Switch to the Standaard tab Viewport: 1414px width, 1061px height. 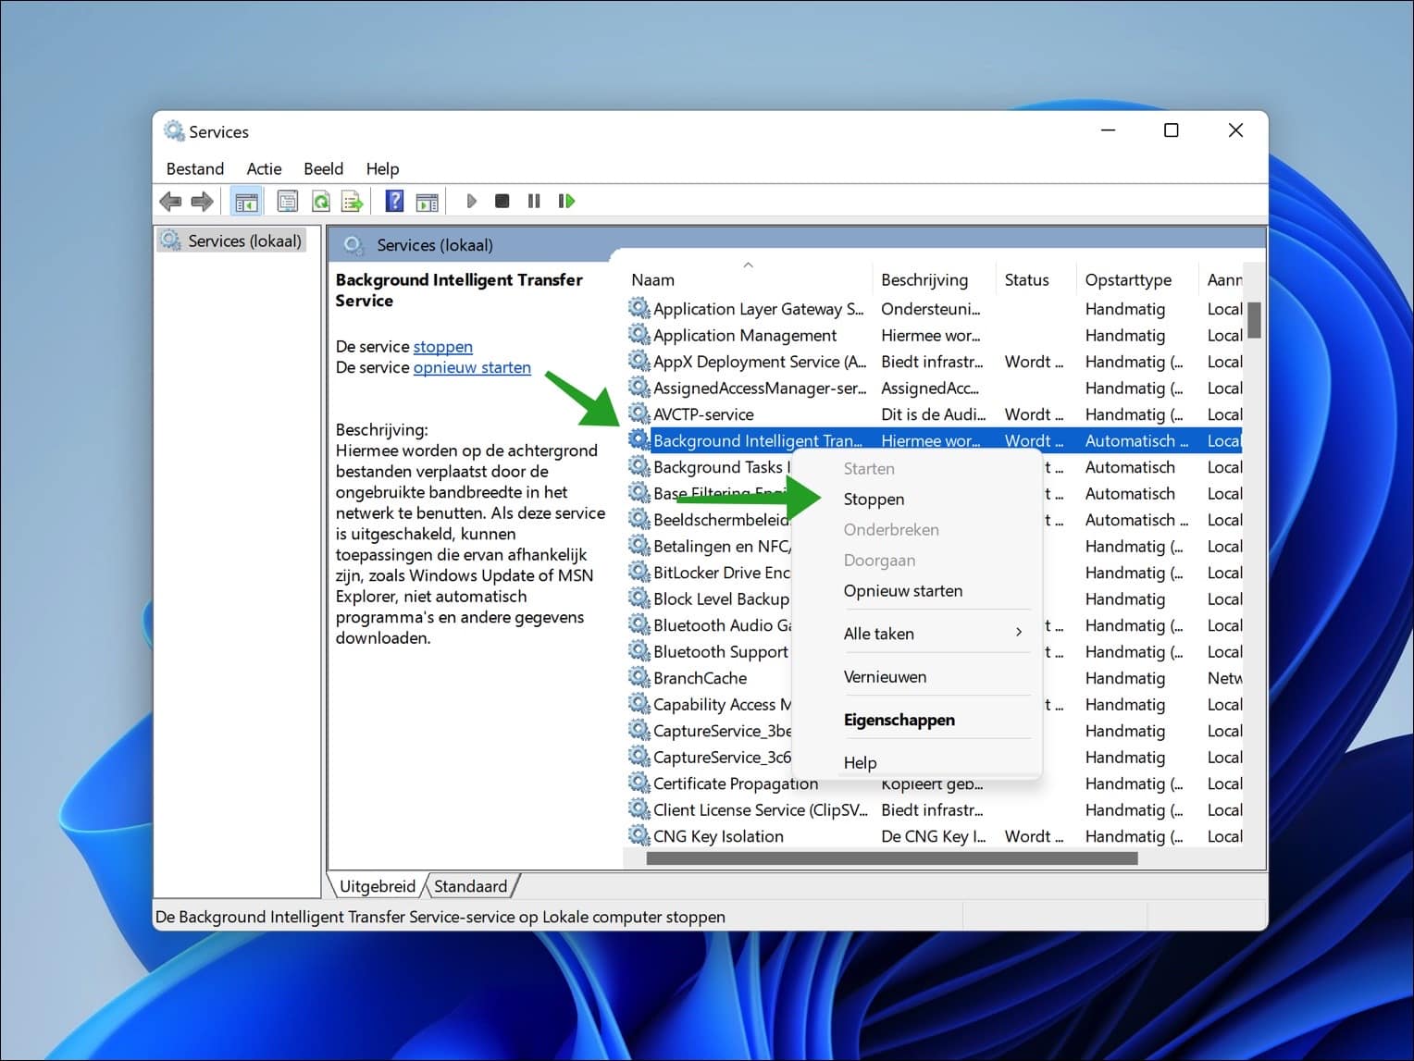471,885
